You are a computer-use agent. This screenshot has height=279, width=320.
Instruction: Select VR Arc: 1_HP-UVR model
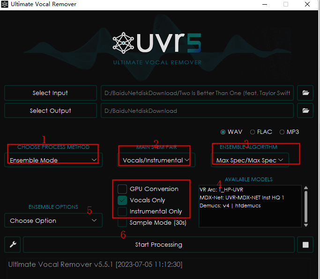point(222,190)
